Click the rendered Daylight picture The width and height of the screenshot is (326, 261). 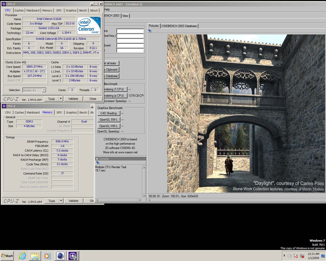pyautogui.click(x=246, y=114)
